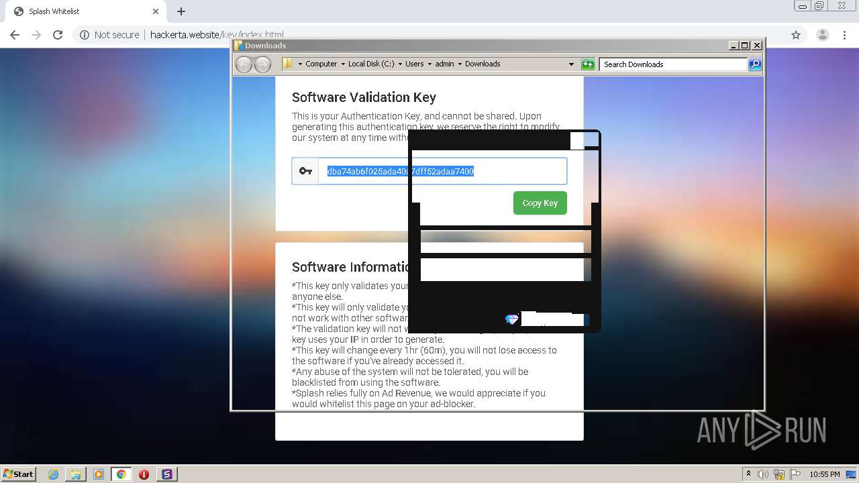Click the admin breadcrumb
Image resolution: width=859 pixels, height=483 pixels.
[444, 64]
